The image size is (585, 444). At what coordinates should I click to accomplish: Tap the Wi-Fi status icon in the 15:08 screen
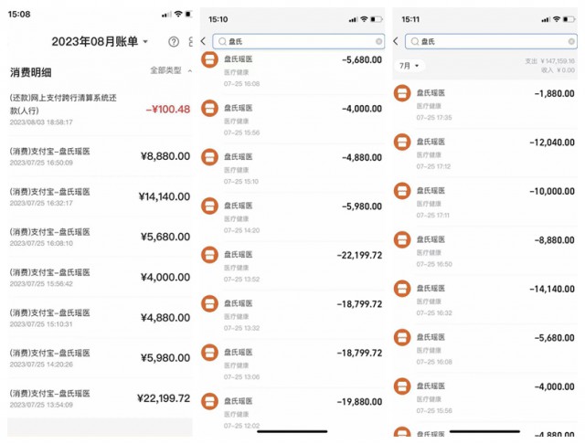point(178,14)
